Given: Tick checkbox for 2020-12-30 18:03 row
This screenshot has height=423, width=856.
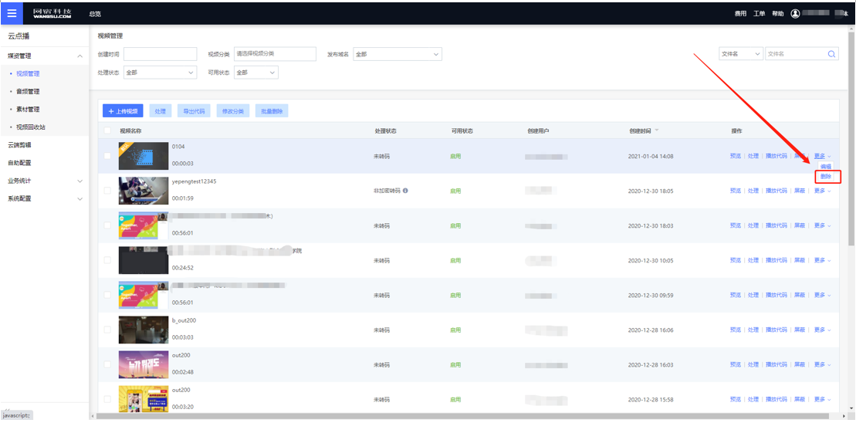Looking at the screenshot, I should coord(107,225).
